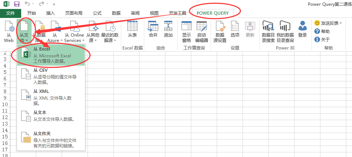352x157 pixels.
Task: Select row 15 header
Action: 5,137
